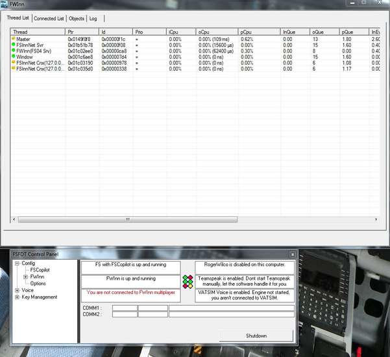This screenshot has width=390, height=357.
Task: Click the Shutdown button
Action: (x=256, y=336)
